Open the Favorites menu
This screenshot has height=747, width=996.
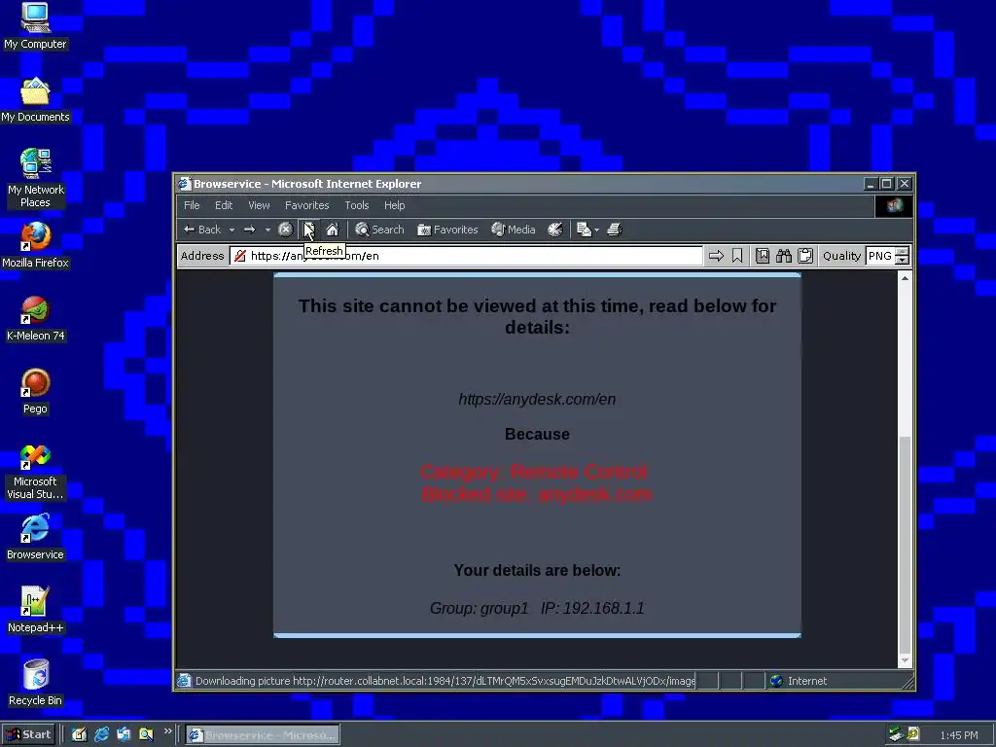(306, 205)
